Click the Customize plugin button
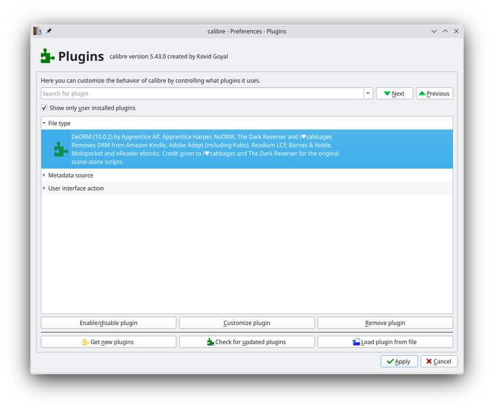494x410 pixels. (x=246, y=323)
